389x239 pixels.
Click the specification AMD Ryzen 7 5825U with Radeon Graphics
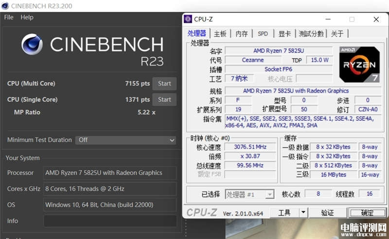point(302,91)
